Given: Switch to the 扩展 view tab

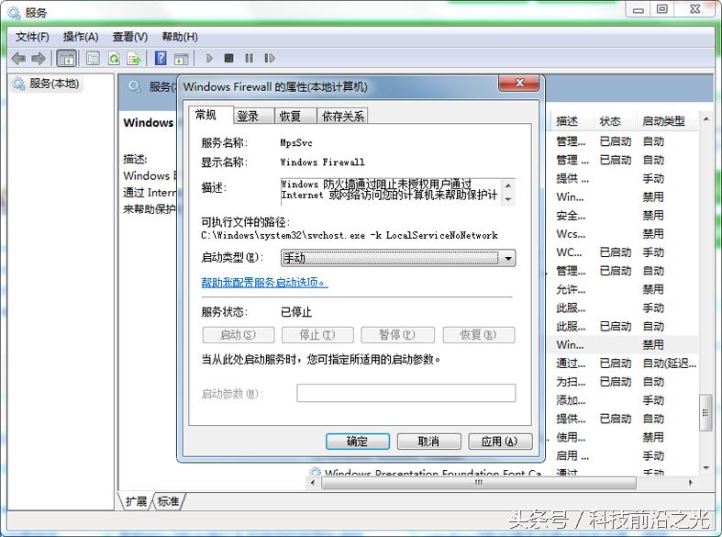Looking at the screenshot, I should (136, 501).
